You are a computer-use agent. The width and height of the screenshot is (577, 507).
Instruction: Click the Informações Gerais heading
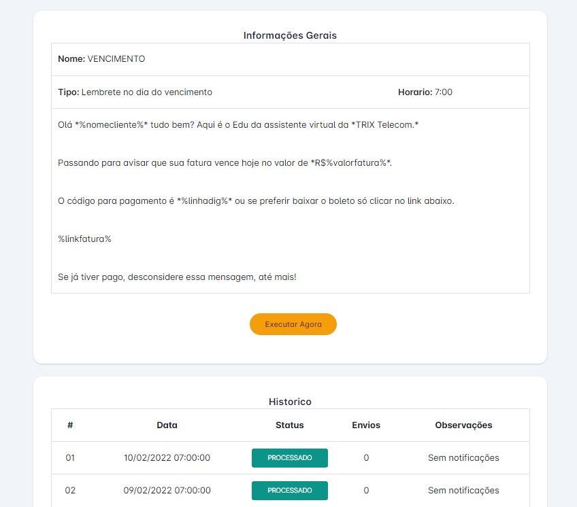290,35
